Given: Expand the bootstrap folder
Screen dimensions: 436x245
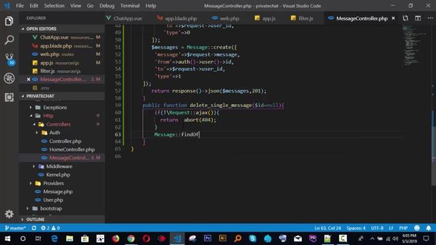Looking at the screenshot, I should (x=51, y=209).
